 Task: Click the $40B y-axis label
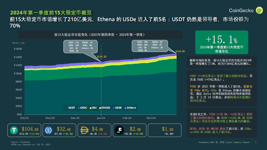[19, 98]
